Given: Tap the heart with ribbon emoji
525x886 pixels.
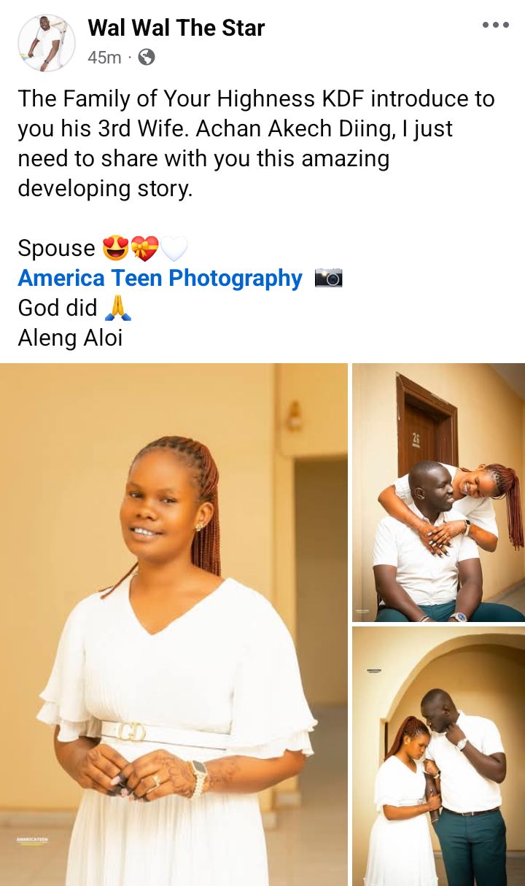Looking at the screenshot, I should pyautogui.click(x=144, y=249).
